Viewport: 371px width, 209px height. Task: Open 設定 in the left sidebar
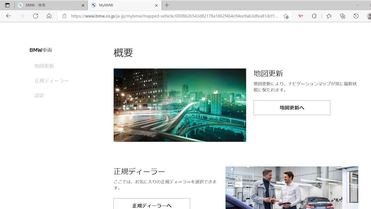pyautogui.click(x=39, y=96)
